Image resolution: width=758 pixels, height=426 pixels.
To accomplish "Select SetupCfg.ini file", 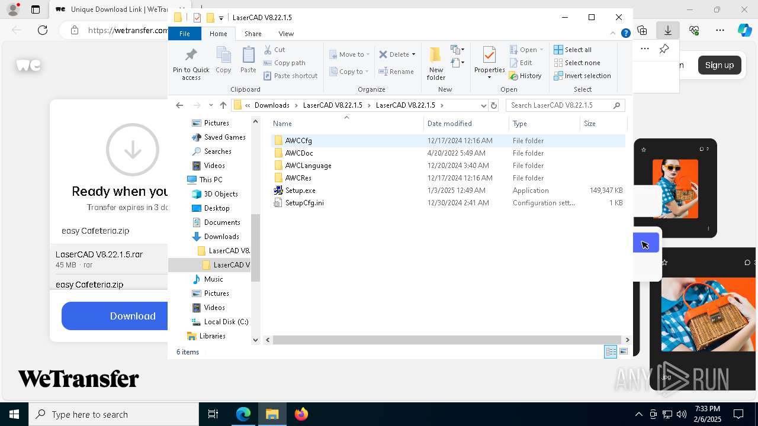I will click(448, 203).
